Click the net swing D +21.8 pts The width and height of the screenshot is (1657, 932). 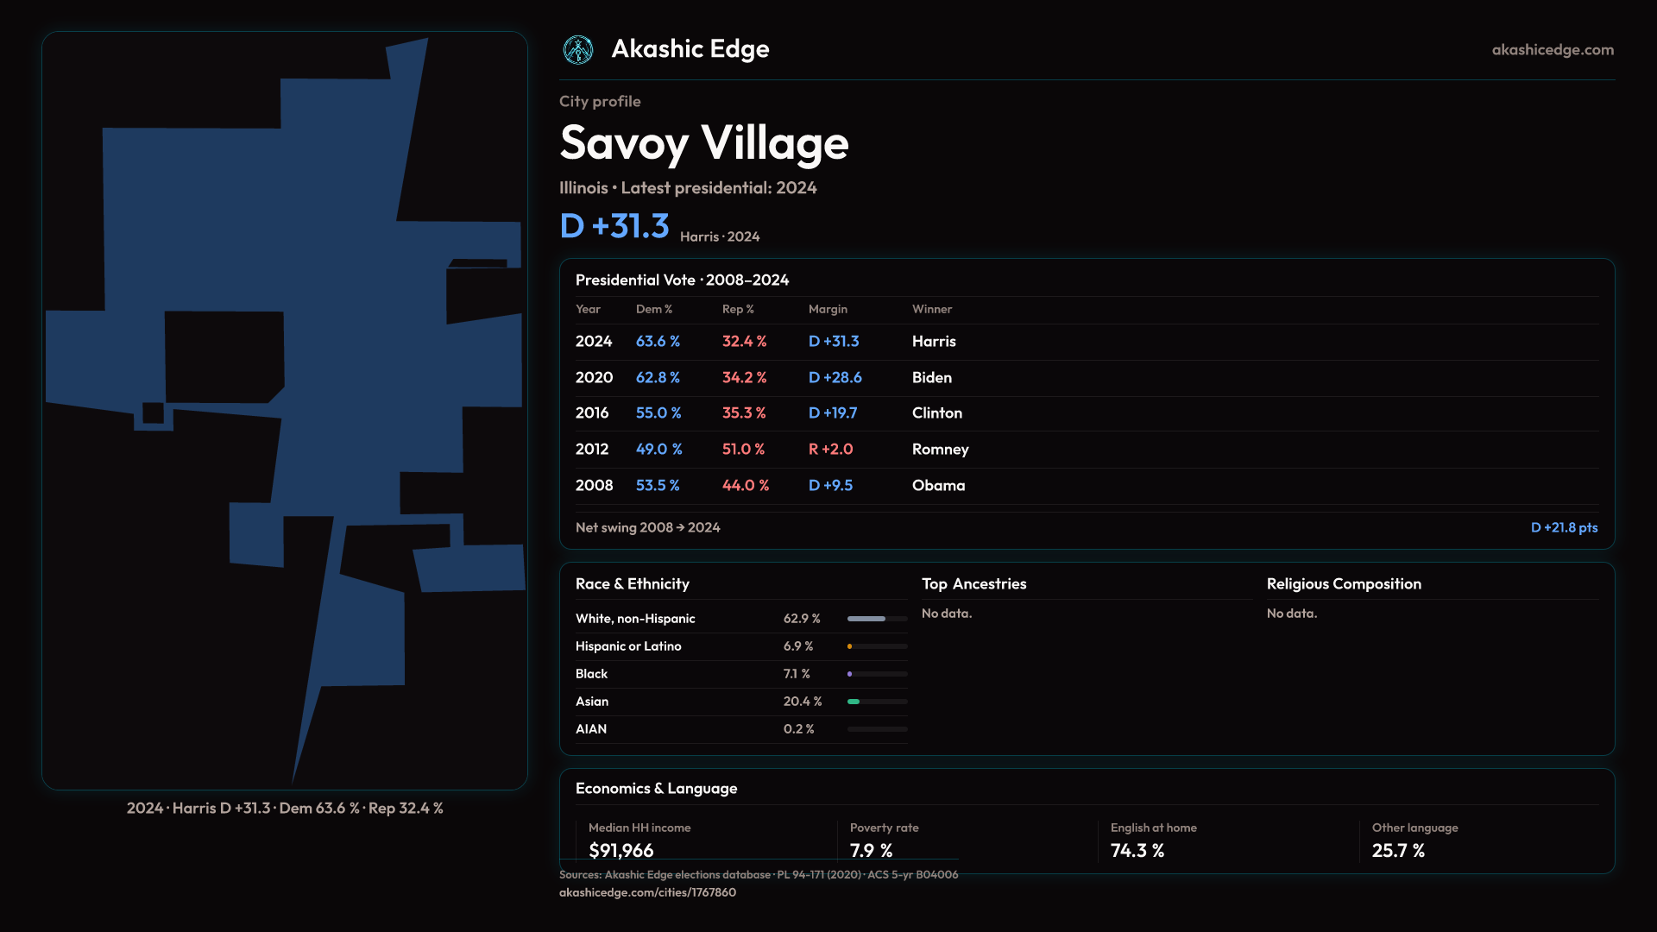coord(1563,527)
